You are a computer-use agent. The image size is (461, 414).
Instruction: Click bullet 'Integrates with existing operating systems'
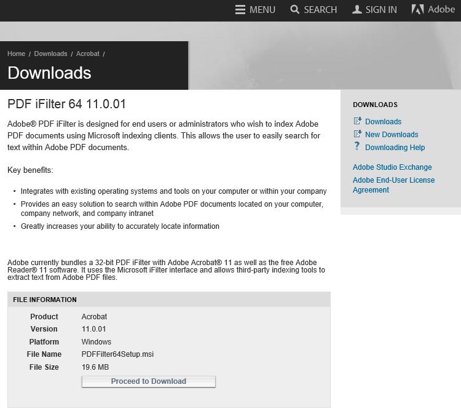pyautogui.click(x=173, y=191)
